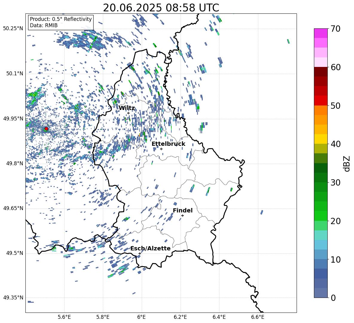Click the 49.35°N latitude label
This screenshot has height=323, width=354.
coord(13,298)
